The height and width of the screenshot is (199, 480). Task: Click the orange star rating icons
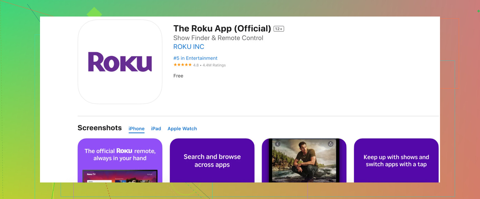point(182,65)
